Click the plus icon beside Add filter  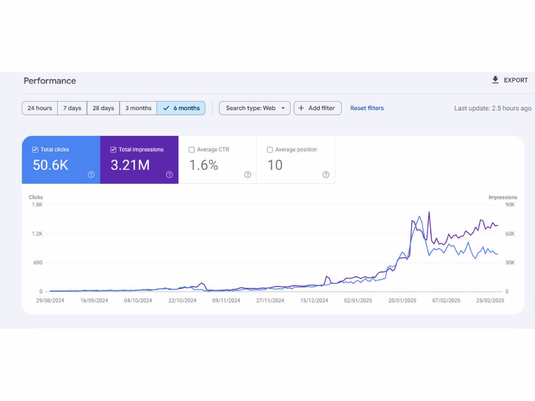tap(301, 108)
